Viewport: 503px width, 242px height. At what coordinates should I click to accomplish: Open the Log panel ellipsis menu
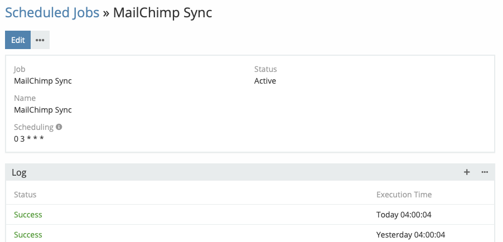tap(485, 172)
